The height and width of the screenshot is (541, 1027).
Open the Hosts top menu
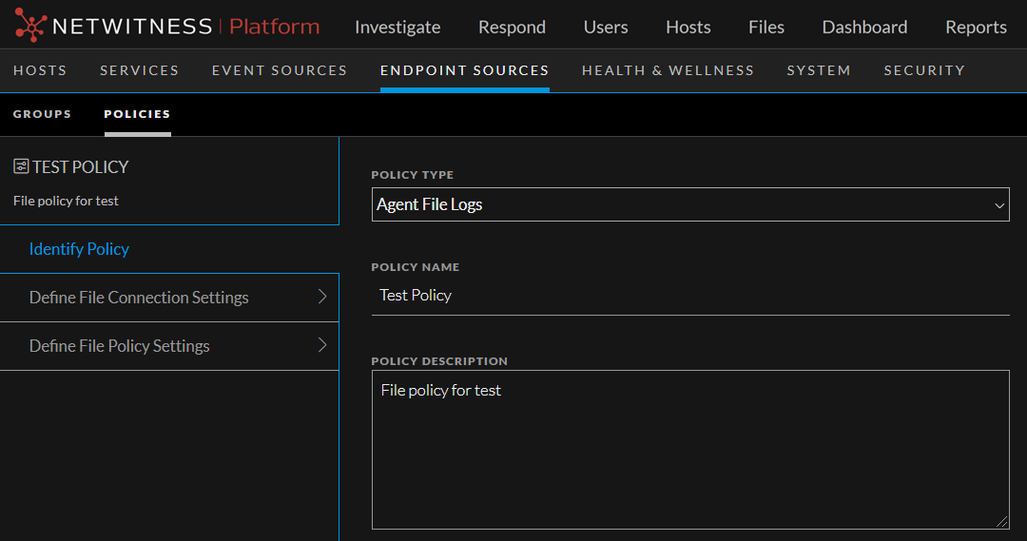point(688,27)
